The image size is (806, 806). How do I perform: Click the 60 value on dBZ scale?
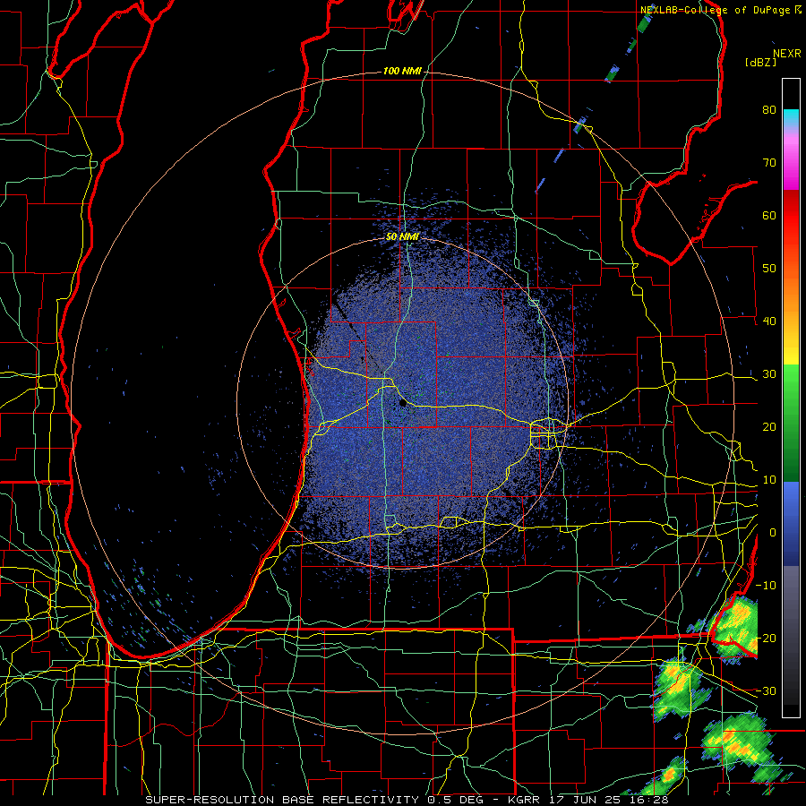[769, 215]
